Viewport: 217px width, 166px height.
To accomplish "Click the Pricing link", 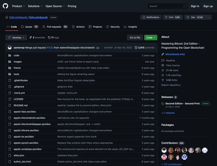I will (x=72, y=6).
